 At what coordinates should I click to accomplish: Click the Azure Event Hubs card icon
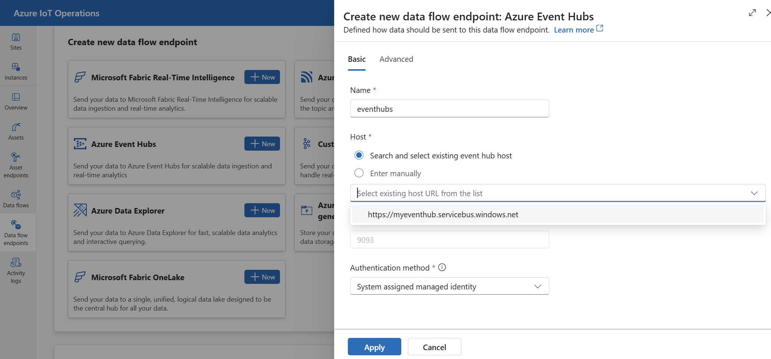80,144
